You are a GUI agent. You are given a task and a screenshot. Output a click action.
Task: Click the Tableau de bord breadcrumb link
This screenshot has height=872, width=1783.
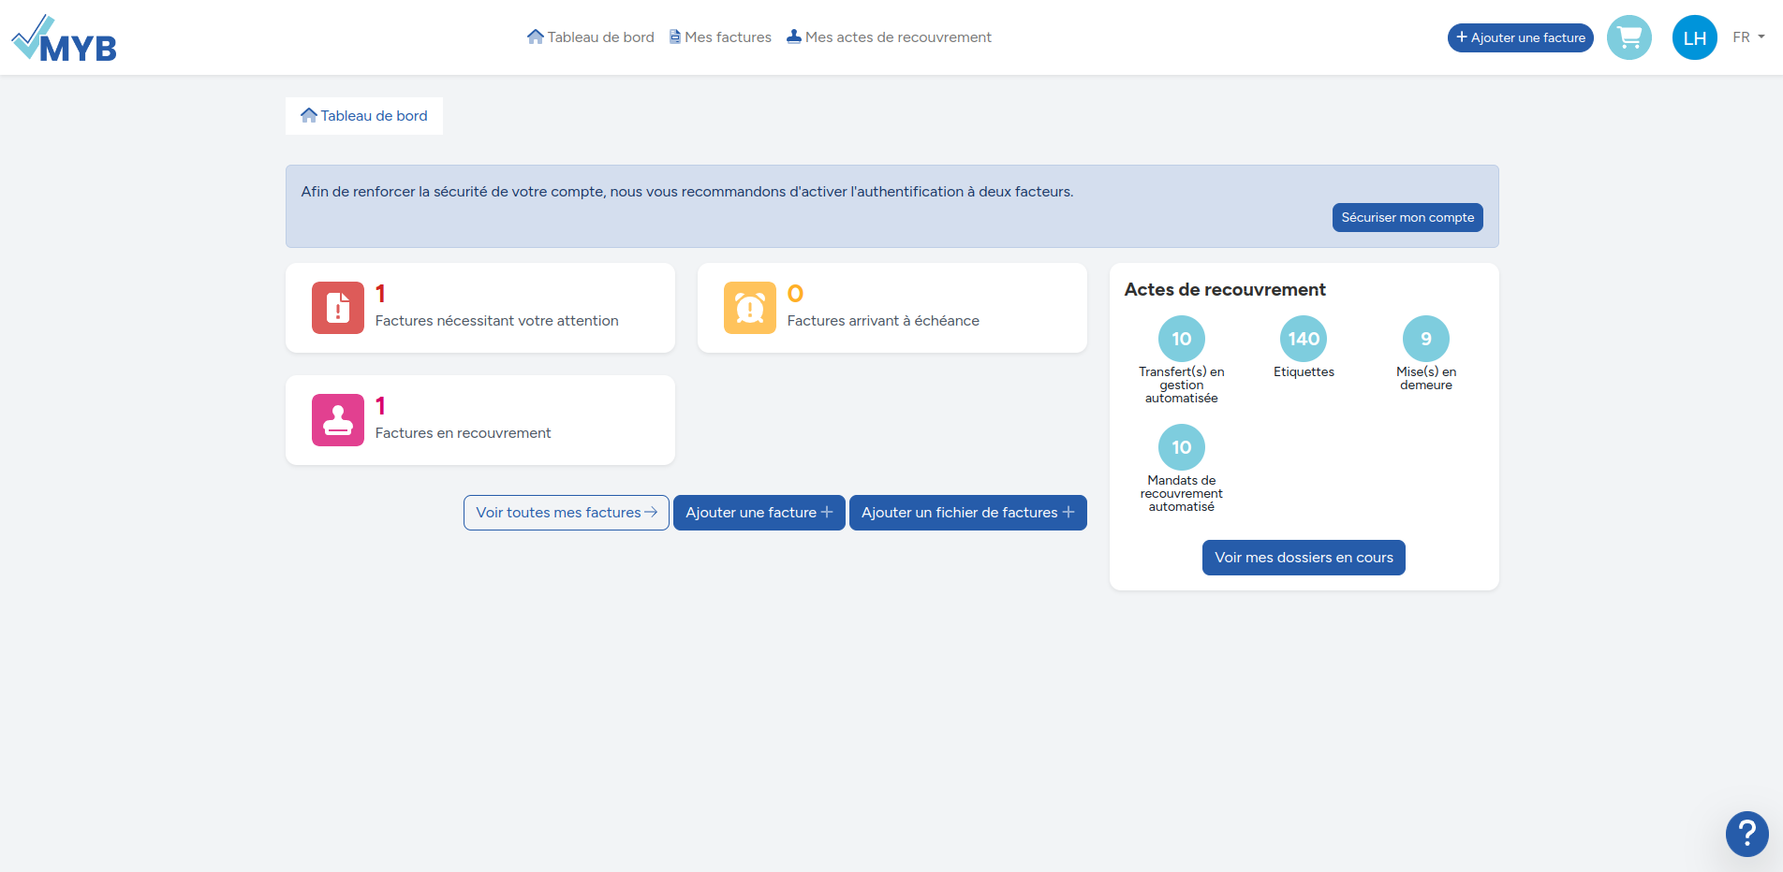pos(364,116)
